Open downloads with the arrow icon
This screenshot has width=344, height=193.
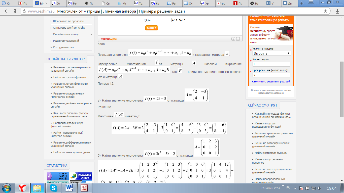click(337, 11)
